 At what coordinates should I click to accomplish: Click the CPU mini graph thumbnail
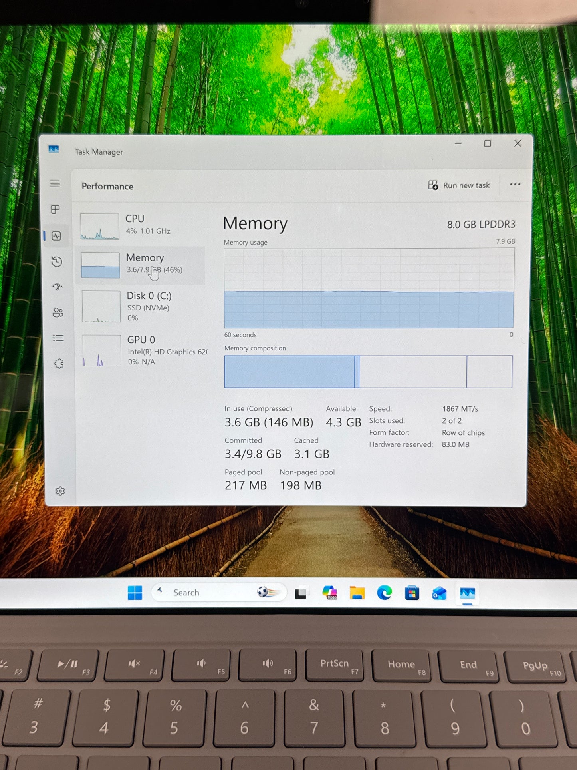(x=100, y=227)
